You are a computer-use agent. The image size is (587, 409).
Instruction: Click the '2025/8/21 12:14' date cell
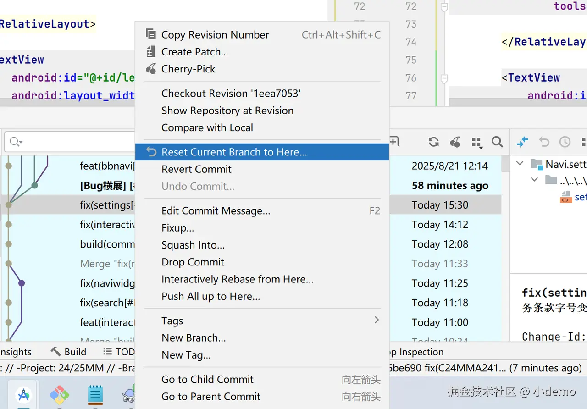450,166
